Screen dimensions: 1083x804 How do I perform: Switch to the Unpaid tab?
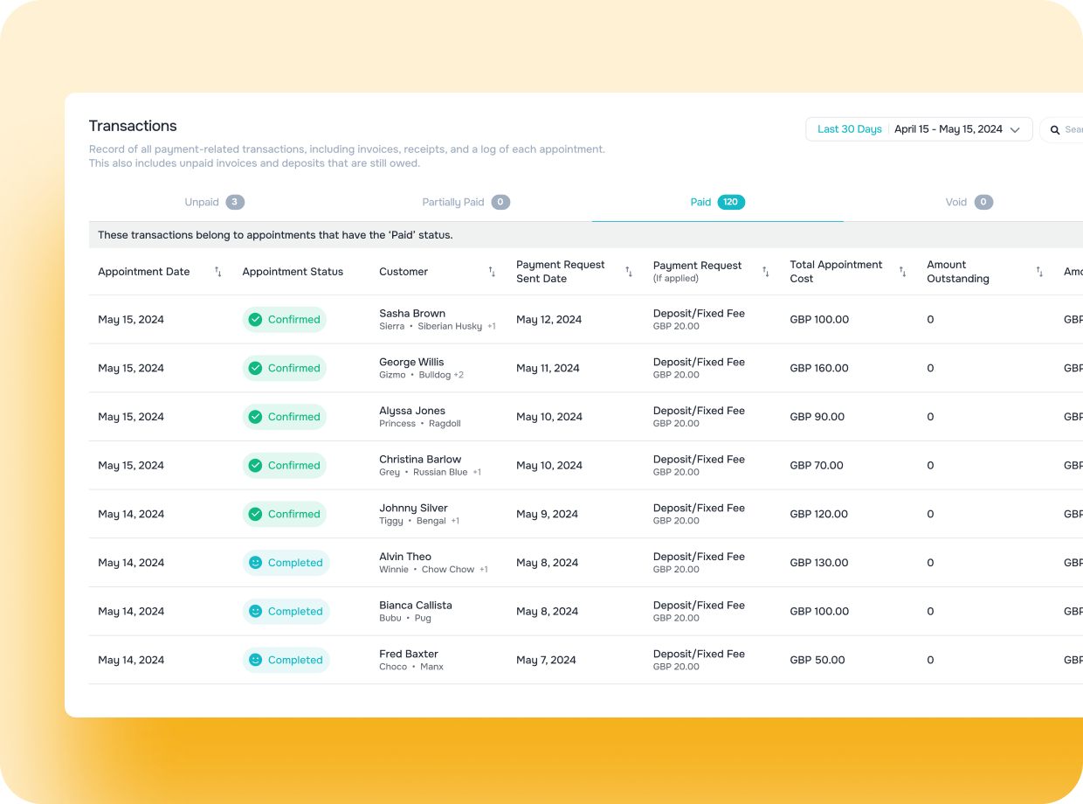coord(214,202)
